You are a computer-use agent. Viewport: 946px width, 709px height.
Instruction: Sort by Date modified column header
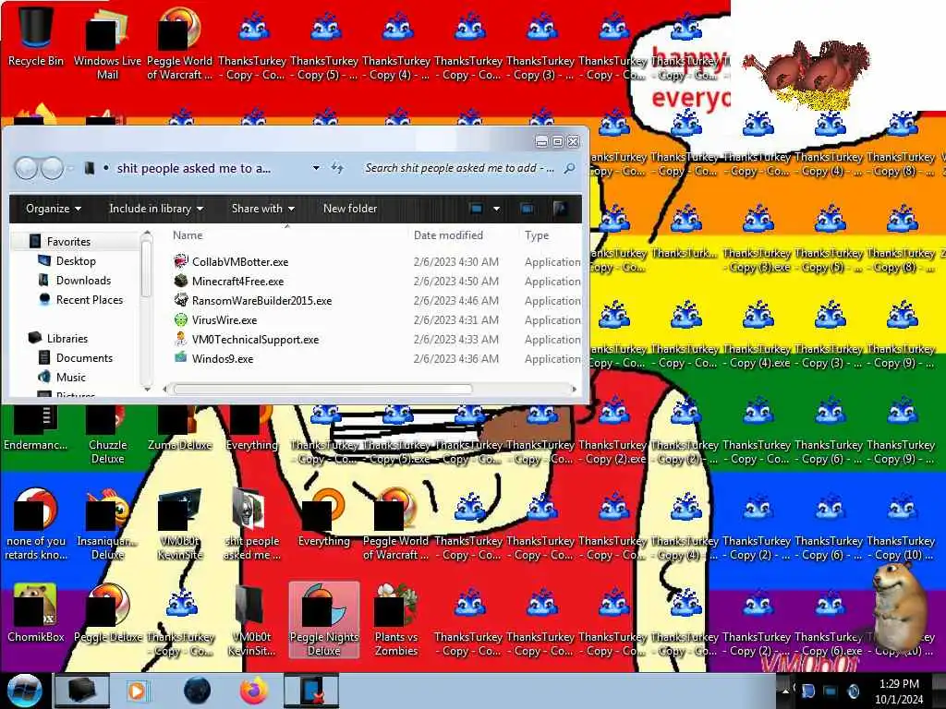pyautogui.click(x=448, y=235)
